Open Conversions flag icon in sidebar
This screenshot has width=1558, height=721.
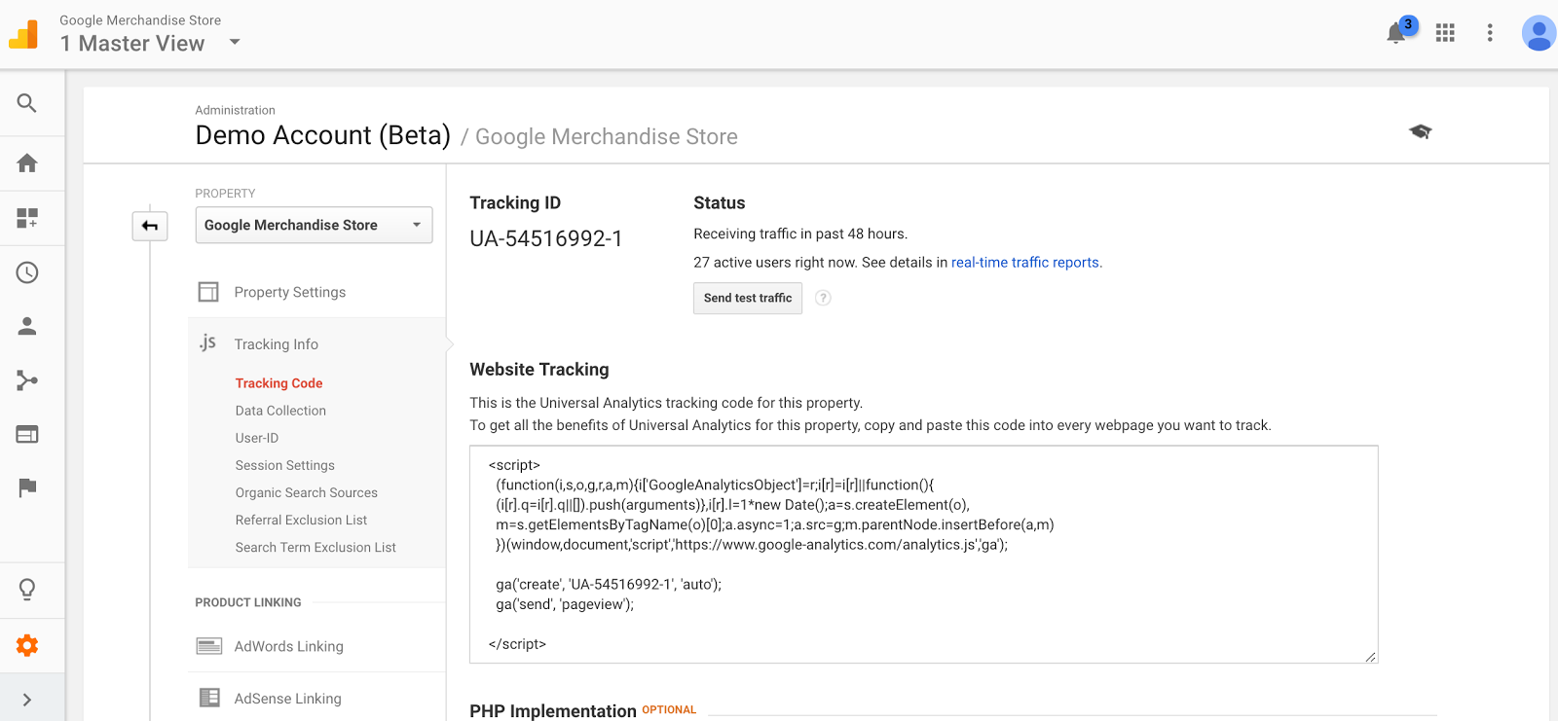tap(27, 487)
